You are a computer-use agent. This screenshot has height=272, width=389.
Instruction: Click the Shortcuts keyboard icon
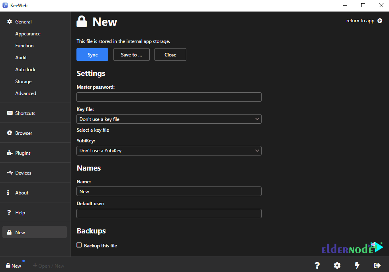point(10,113)
